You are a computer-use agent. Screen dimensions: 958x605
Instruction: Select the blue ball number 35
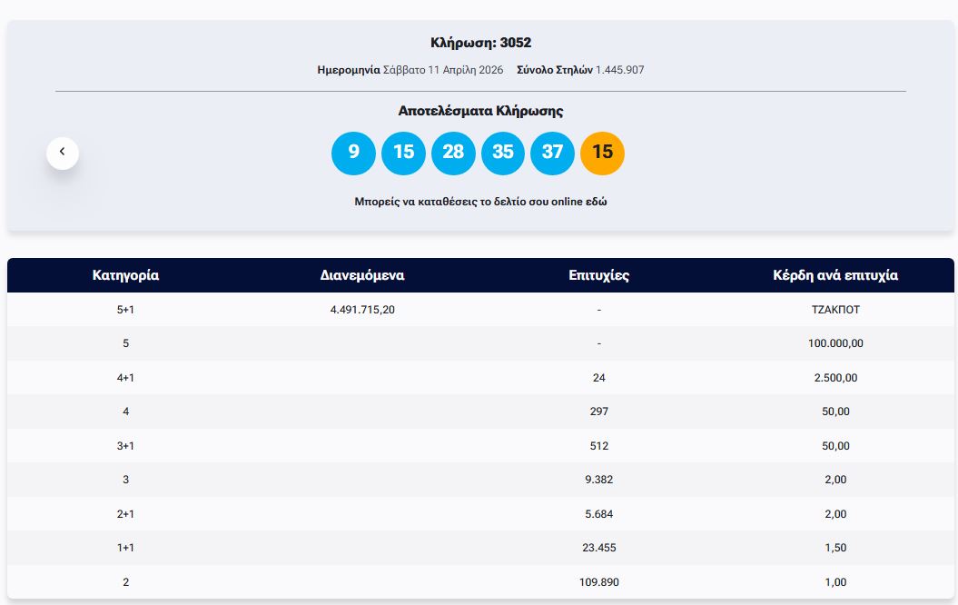click(x=503, y=153)
